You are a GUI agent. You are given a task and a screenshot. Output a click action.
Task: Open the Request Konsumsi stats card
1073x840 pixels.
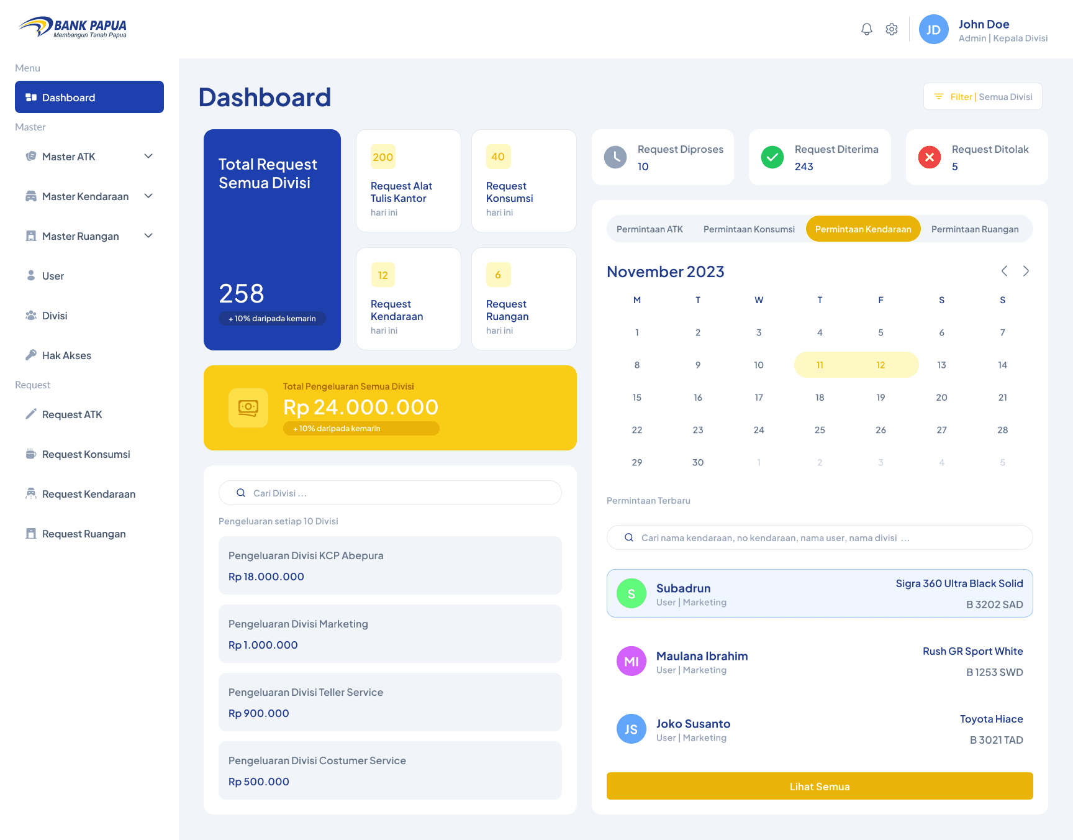[524, 181]
